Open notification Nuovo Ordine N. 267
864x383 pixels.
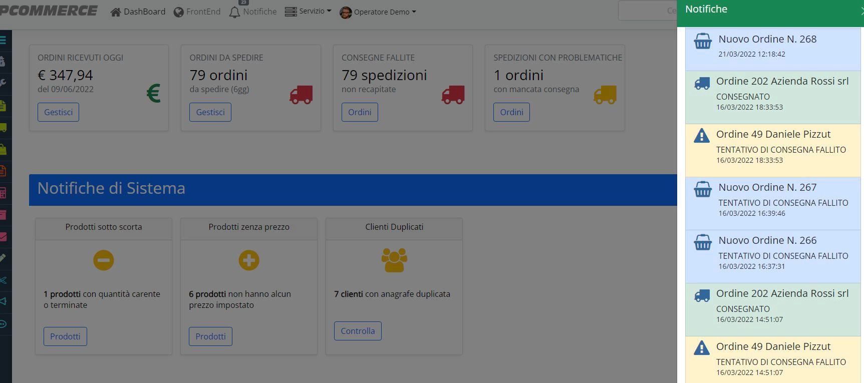click(x=773, y=204)
